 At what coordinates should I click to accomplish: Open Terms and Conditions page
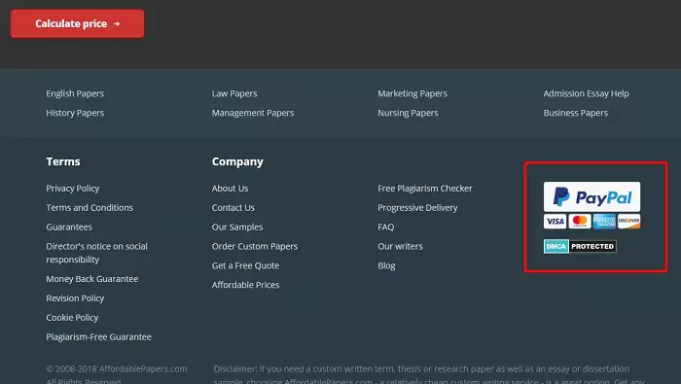click(x=90, y=207)
